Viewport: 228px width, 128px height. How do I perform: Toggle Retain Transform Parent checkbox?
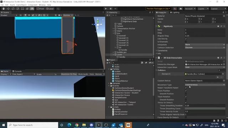click(186, 88)
